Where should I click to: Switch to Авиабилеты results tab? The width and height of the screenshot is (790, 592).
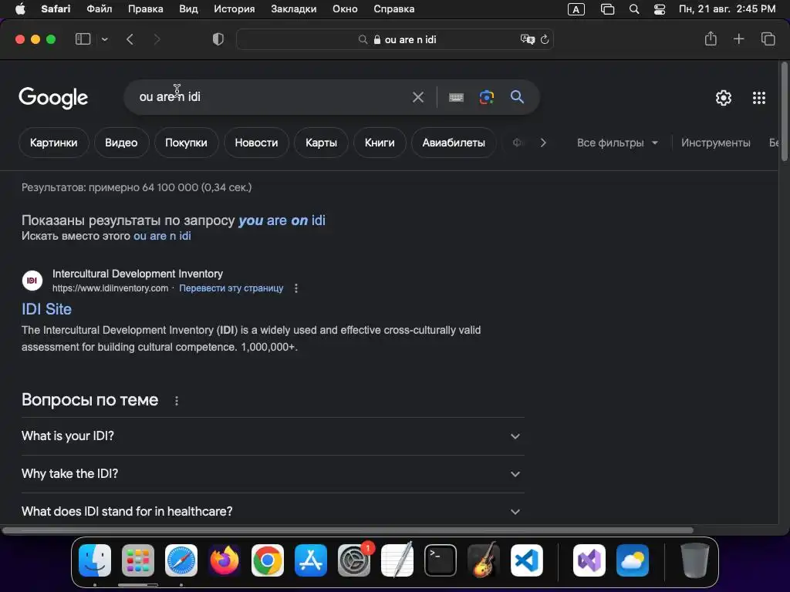pos(454,143)
